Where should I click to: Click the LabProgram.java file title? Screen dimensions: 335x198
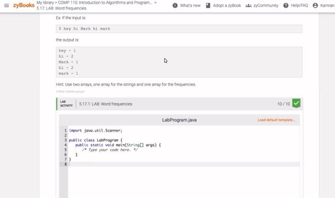pos(179,120)
